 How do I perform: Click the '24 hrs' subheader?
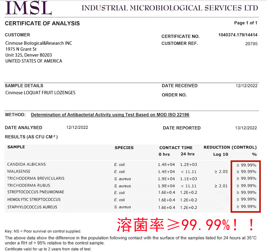pos(187,154)
